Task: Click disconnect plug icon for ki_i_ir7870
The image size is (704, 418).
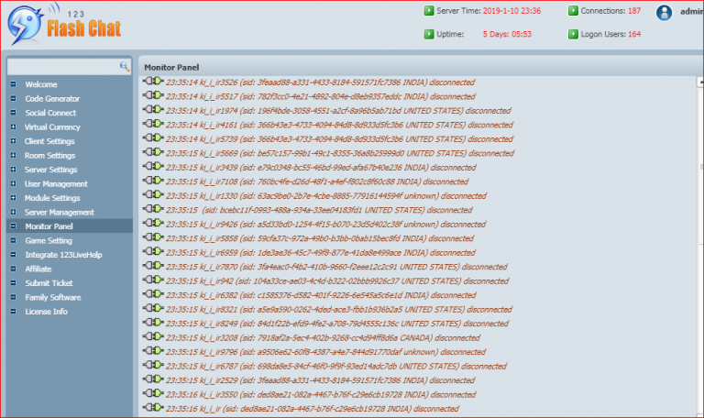Action: [153, 266]
